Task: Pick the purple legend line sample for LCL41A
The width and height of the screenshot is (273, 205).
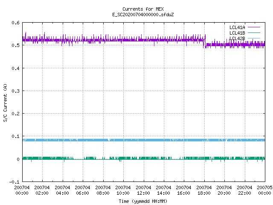Action: [254, 27]
